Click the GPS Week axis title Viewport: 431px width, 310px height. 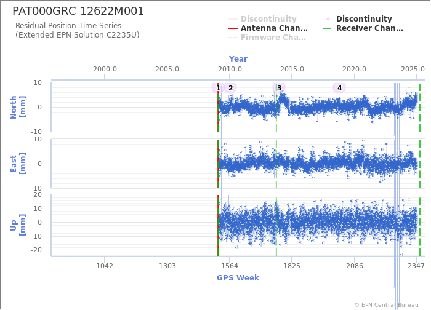[x=238, y=278]
